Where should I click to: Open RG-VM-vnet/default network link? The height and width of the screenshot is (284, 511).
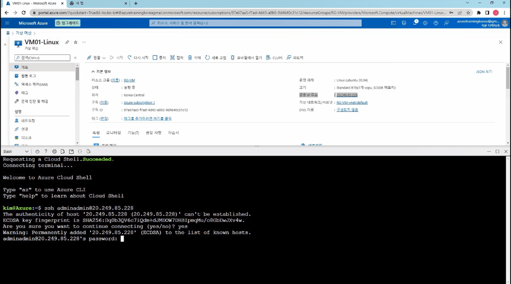point(352,103)
